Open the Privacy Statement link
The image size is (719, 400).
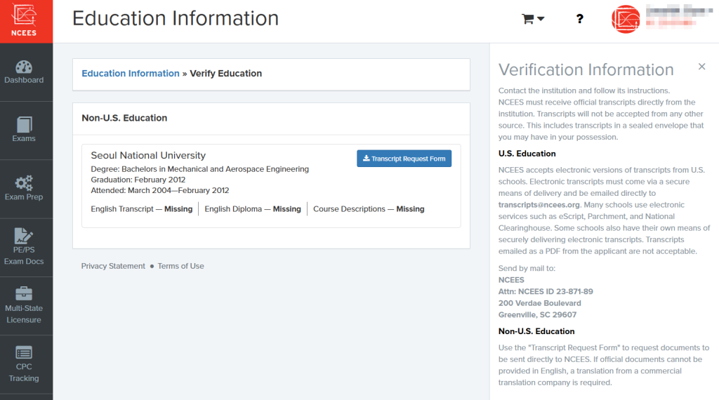[113, 266]
